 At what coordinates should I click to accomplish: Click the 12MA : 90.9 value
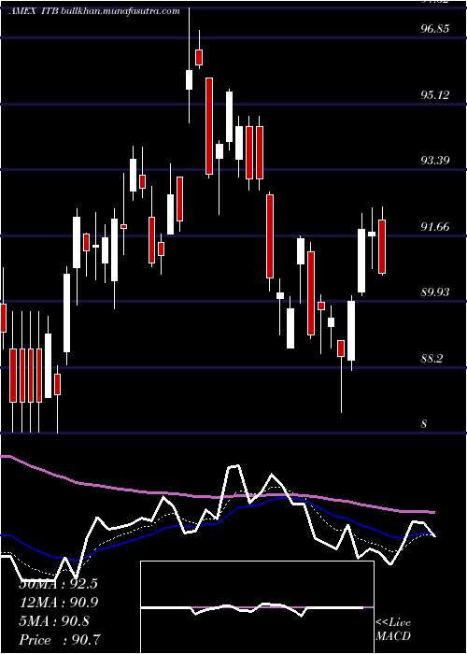tap(59, 603)
